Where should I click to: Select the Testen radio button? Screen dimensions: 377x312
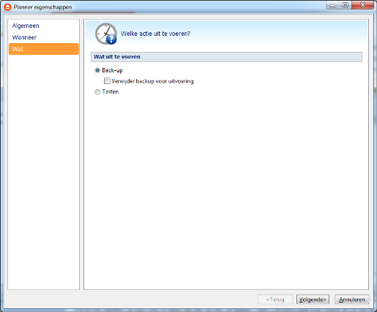pyautogui.click(x=97, y=92)
